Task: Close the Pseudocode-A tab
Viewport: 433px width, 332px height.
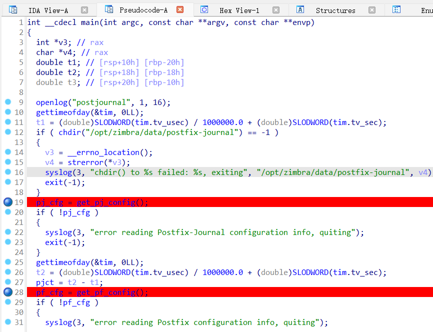Action: 180,10
